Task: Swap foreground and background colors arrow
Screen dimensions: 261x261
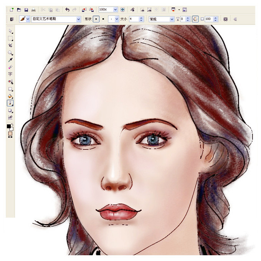Action: (12, 124)
